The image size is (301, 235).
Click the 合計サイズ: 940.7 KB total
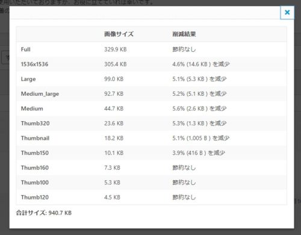[x=44, y=213]
